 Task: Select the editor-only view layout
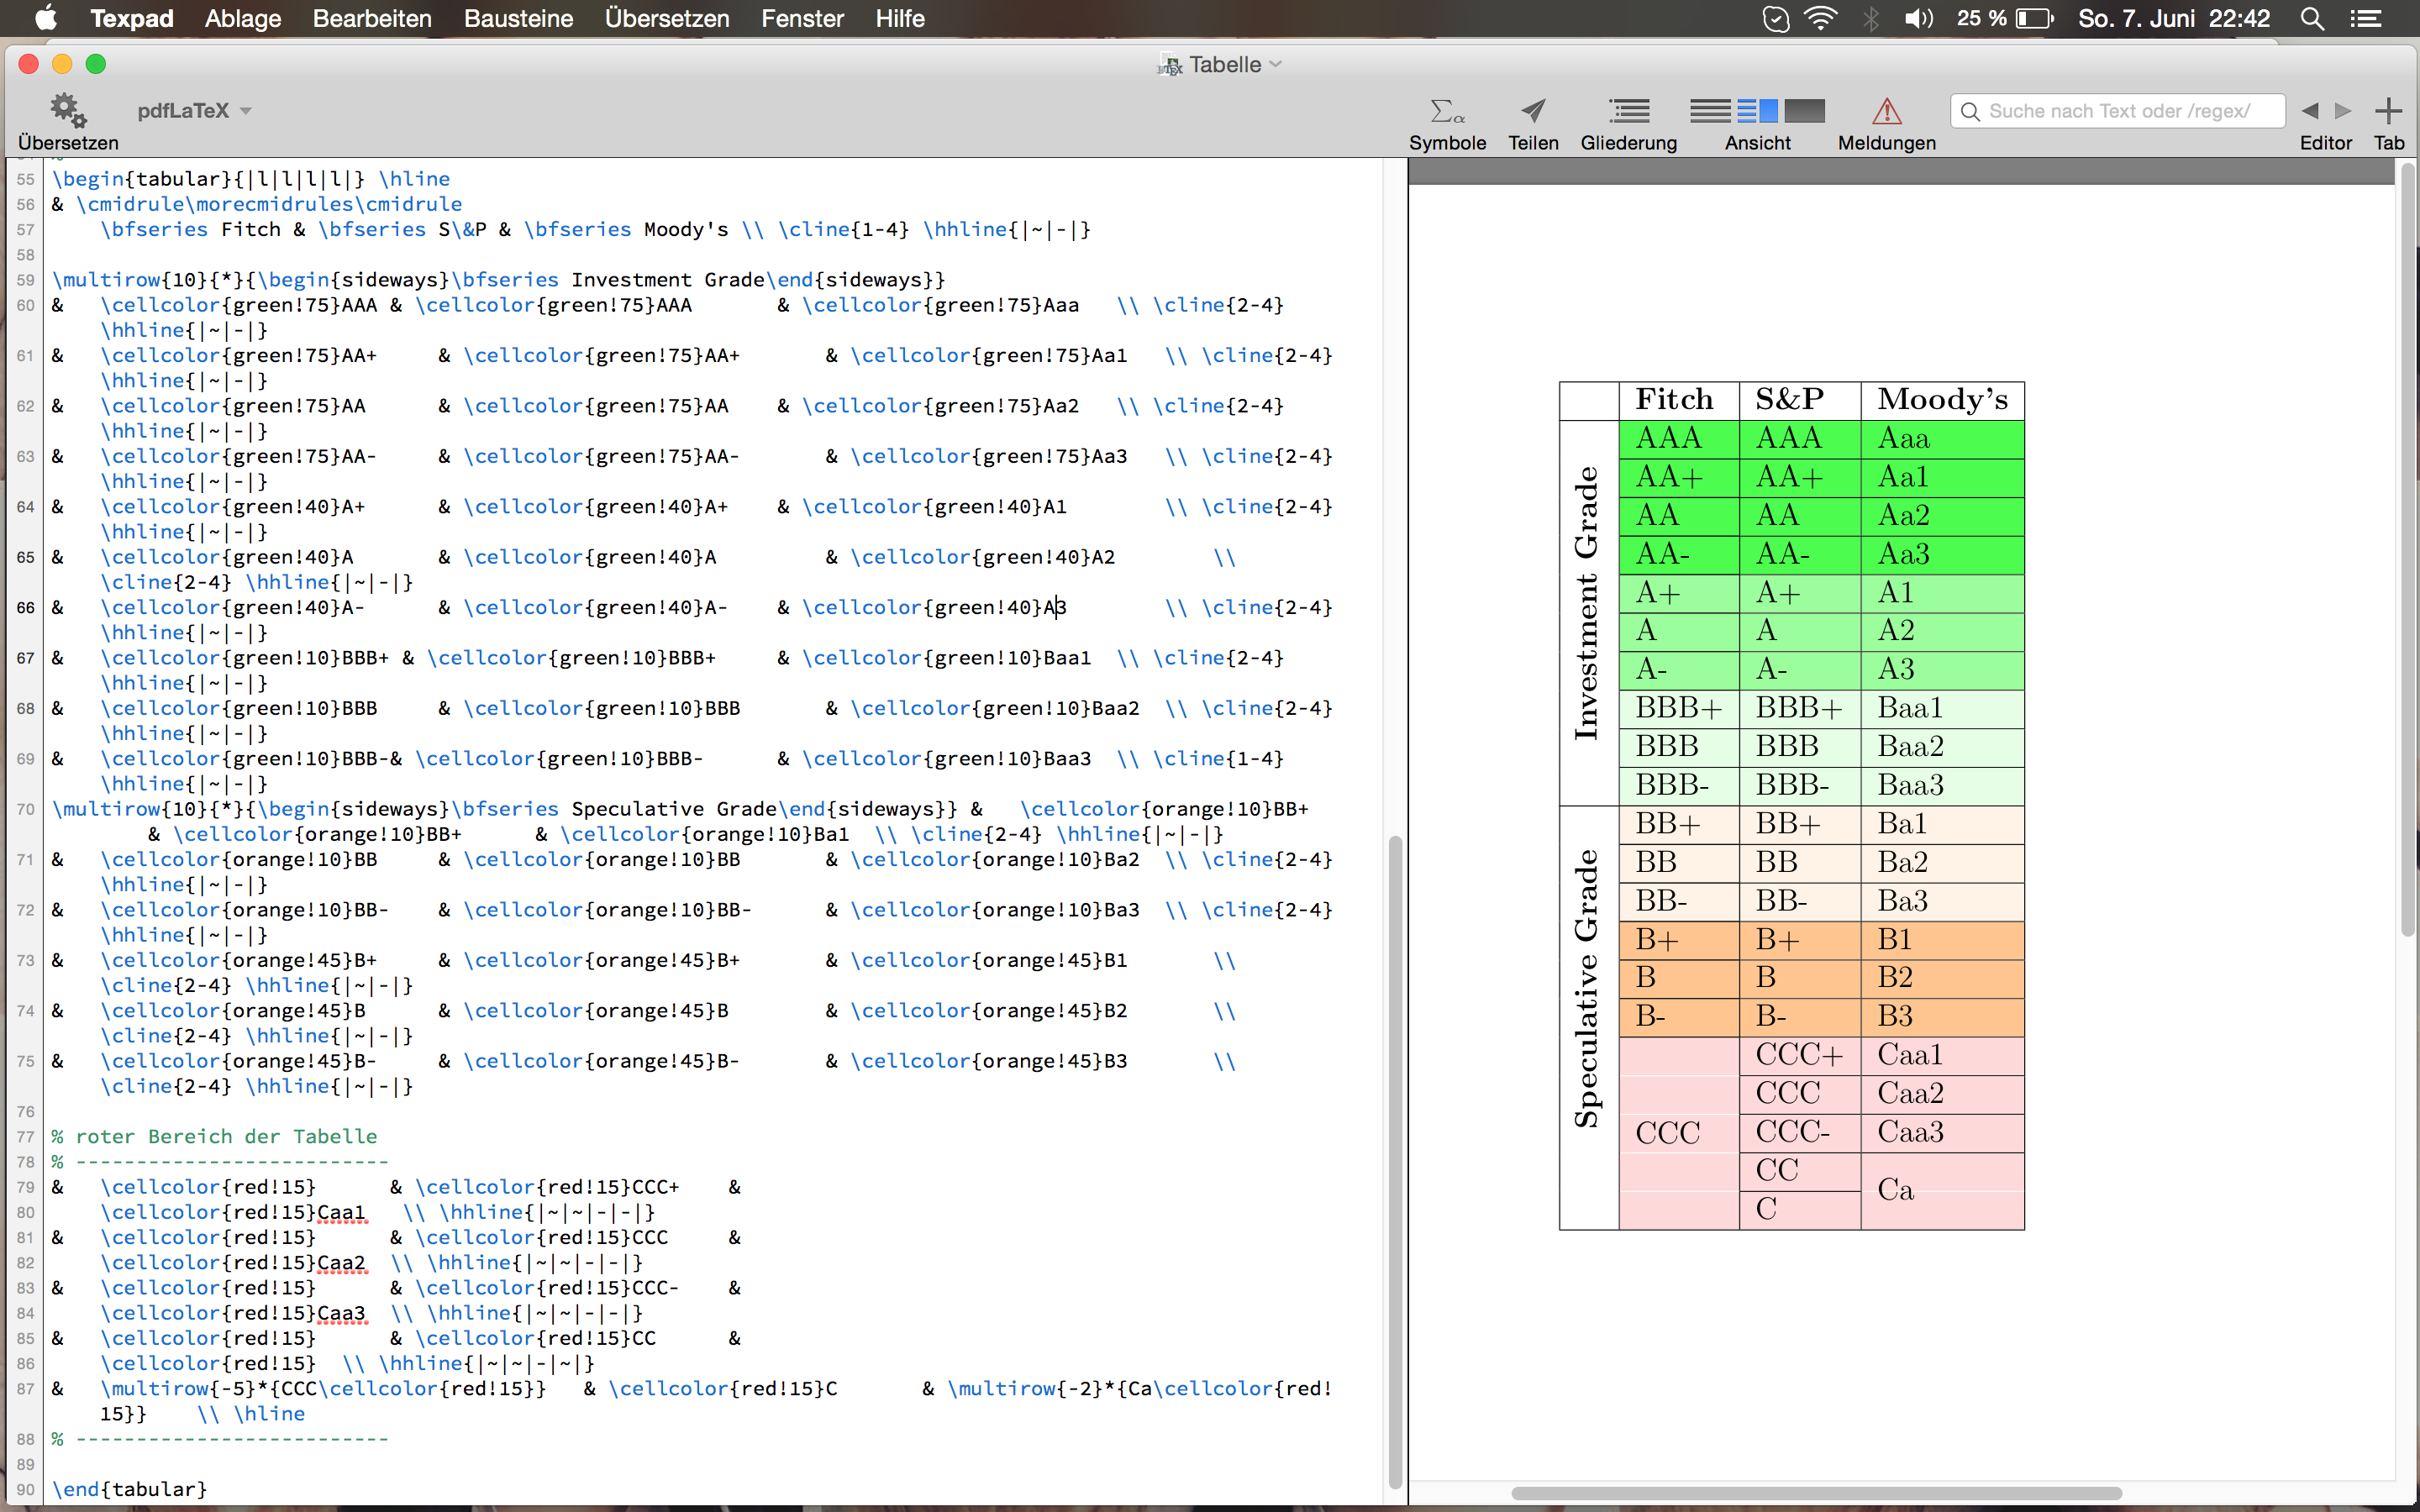click(x=1710, y=110)
